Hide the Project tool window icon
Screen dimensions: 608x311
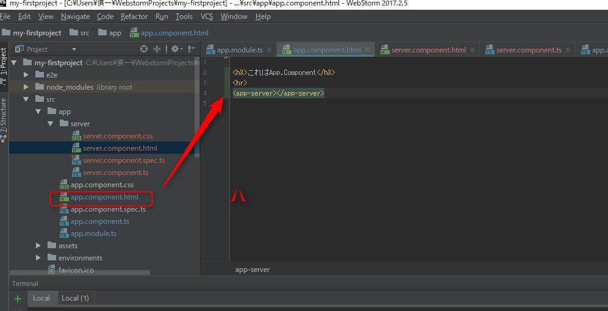coord(192,49)
